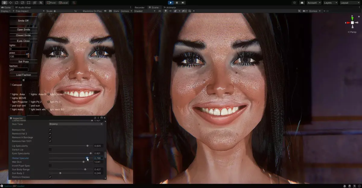Open the Display 1 dropdown
This screenshot has width=362, height=188.
[7, 11]
